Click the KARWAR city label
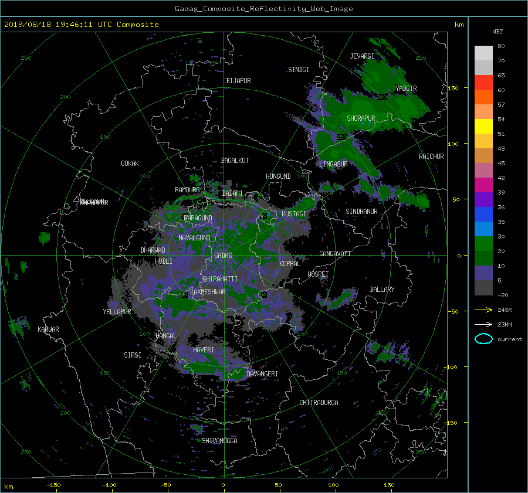This screenshot has width=528, height=493. [48, 329]
